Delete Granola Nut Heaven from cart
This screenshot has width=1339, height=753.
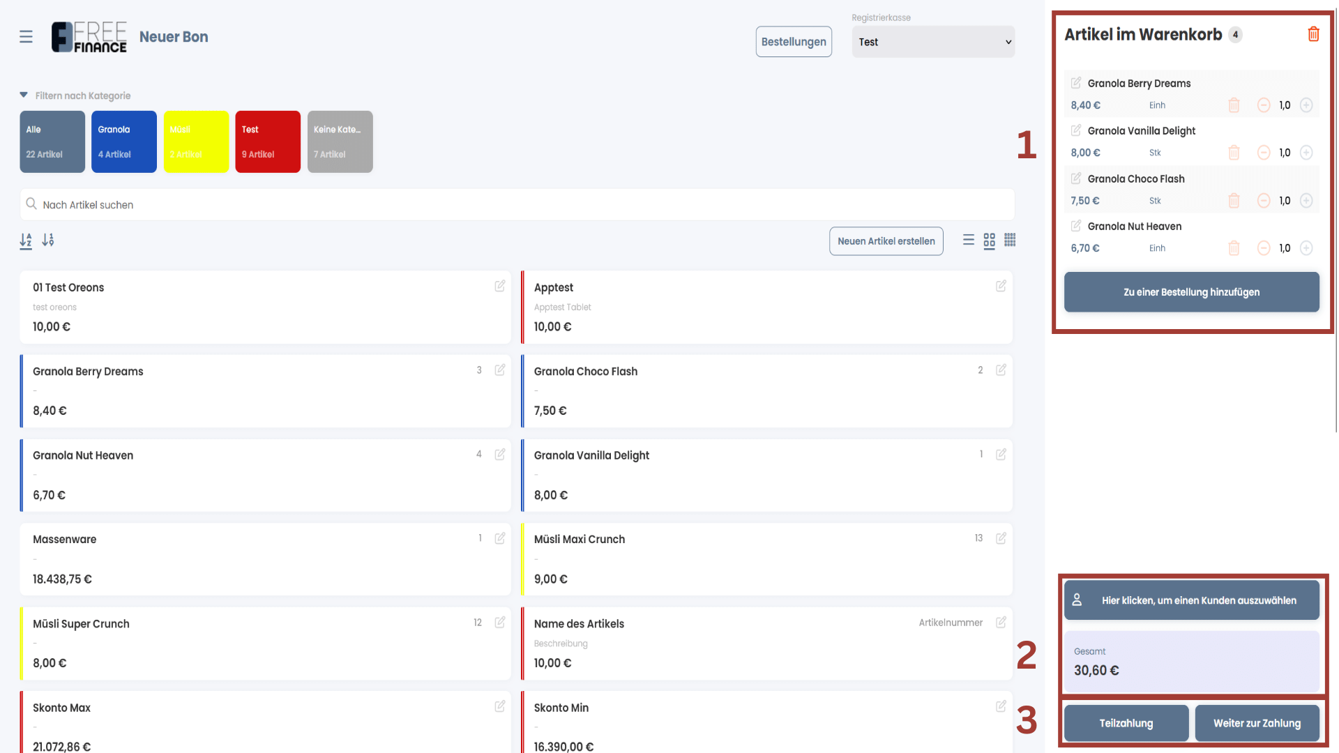(1234, 248)
